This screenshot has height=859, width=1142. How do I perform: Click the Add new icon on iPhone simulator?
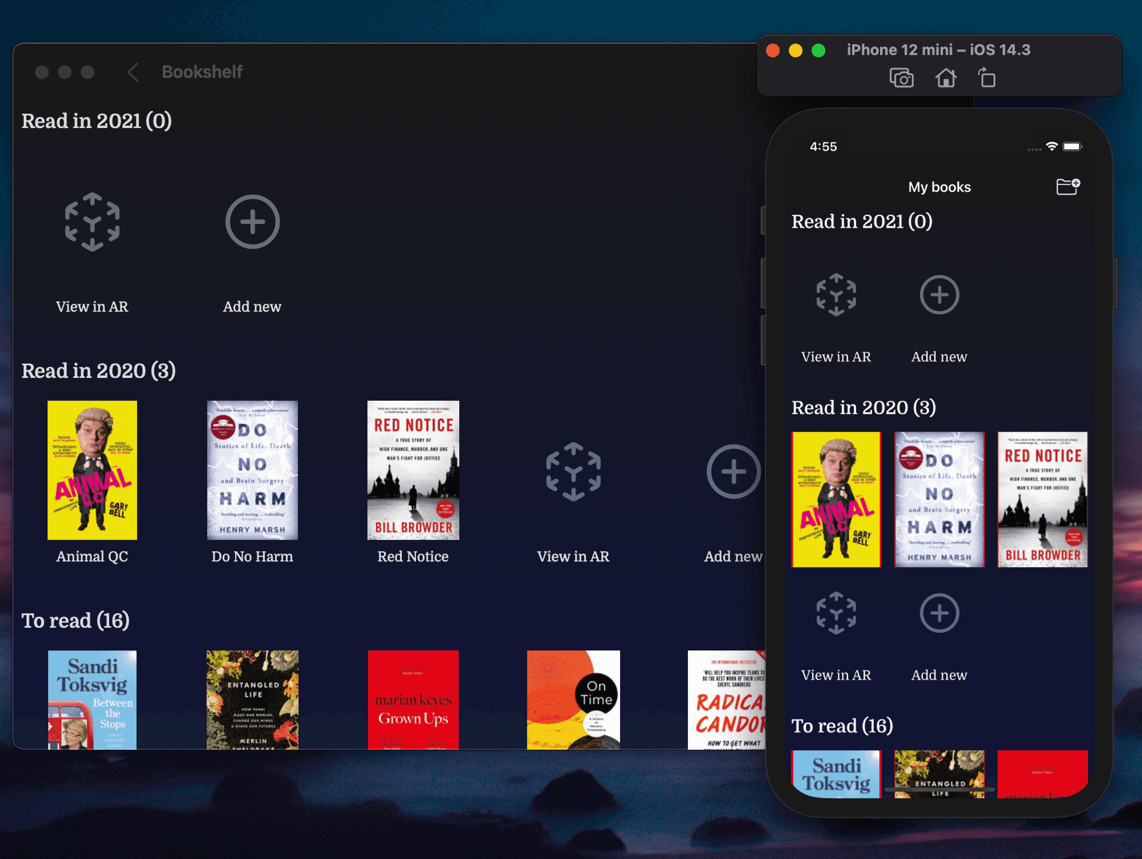pos(938,294)
